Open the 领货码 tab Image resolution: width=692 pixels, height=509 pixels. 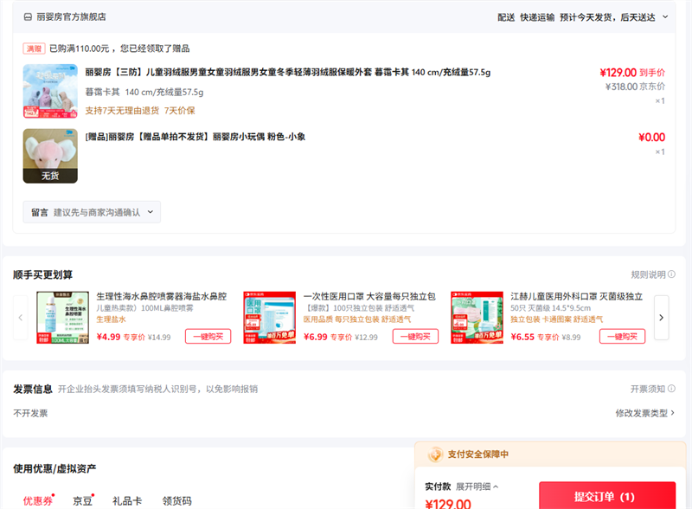coord(176,500)
